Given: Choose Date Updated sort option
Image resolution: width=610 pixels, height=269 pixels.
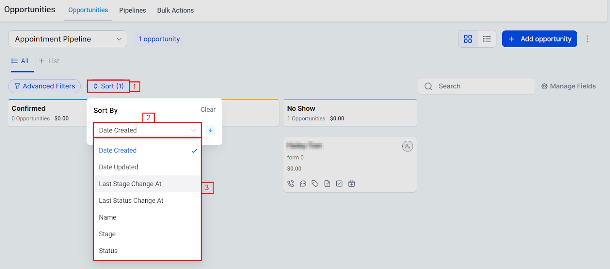Looking at the screenshot, I should pos(147,167).
